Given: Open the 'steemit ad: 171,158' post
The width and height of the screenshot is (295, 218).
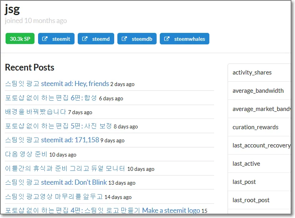Looking at the screenshot, I should coord(52,140).
